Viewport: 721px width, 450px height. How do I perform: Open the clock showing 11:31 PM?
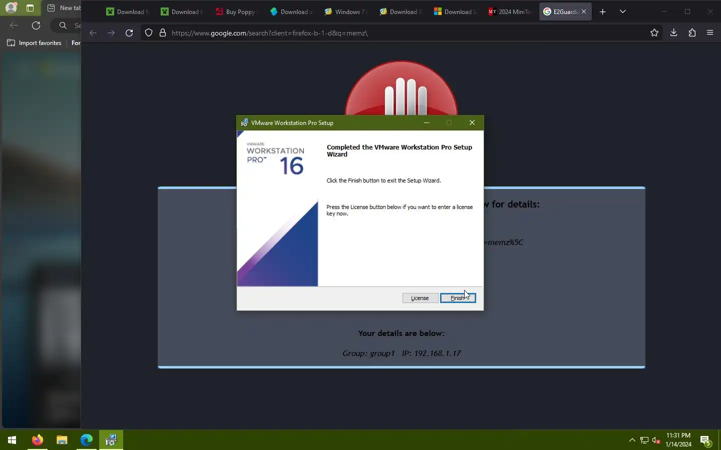click(678, 440)
